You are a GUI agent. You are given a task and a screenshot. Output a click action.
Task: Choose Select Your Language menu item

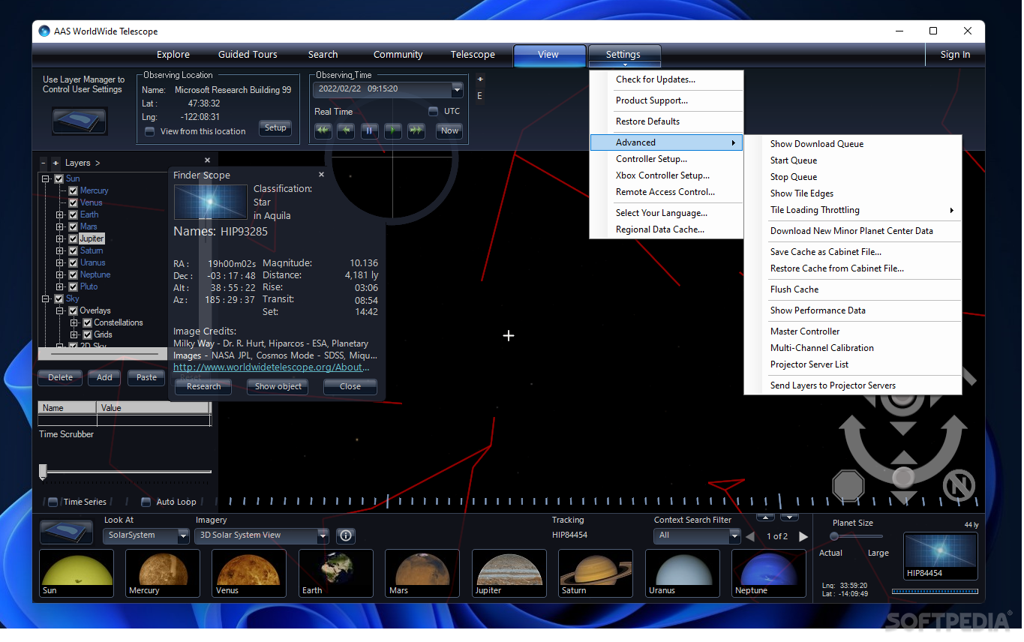click(667, 213)
